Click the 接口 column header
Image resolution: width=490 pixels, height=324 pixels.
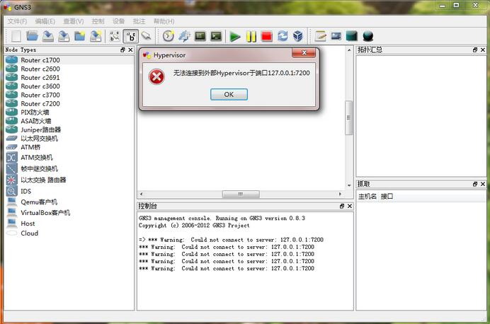click(387, 197)
